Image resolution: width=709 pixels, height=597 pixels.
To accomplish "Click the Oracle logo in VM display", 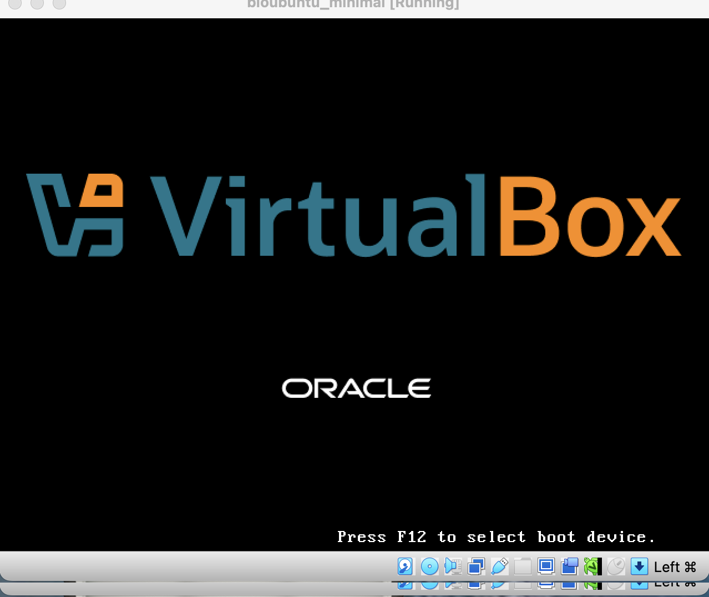I will tap(356, 388).
